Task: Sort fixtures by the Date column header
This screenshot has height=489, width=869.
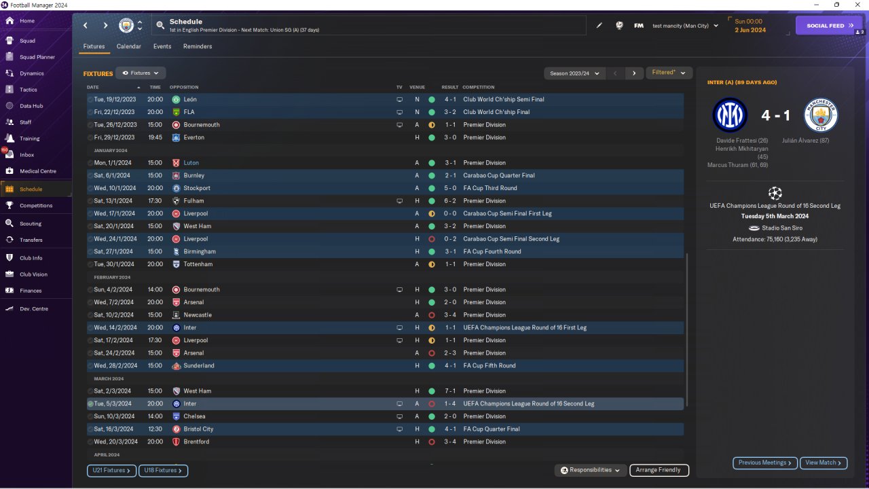Action: [93, 88]
